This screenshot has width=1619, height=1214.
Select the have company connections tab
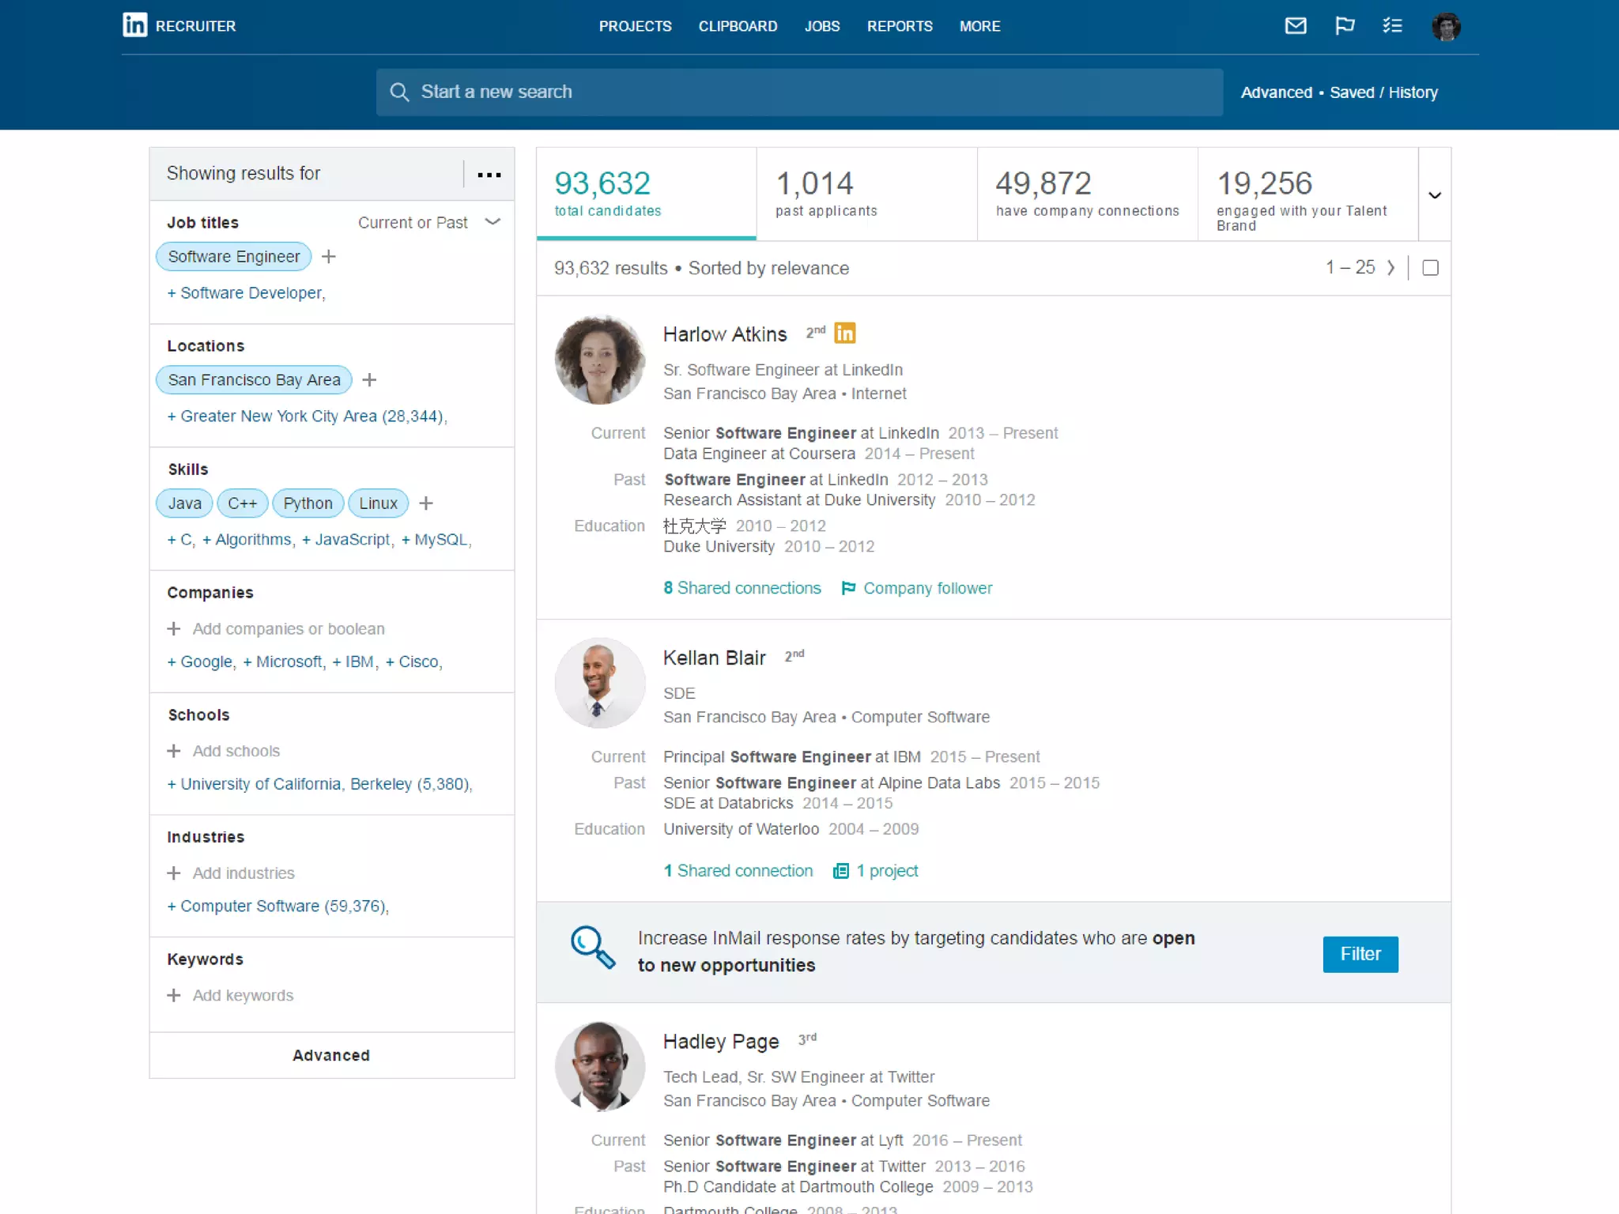point(1088,194)
